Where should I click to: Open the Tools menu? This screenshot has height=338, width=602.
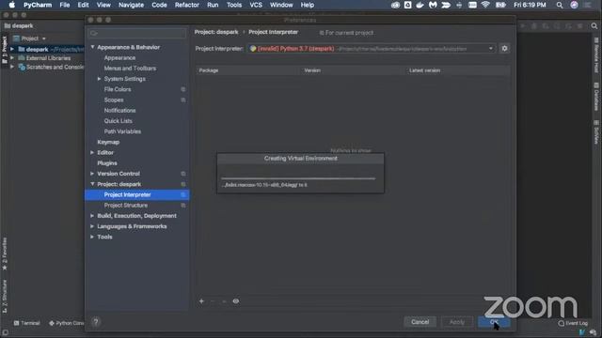click(234, 5)
